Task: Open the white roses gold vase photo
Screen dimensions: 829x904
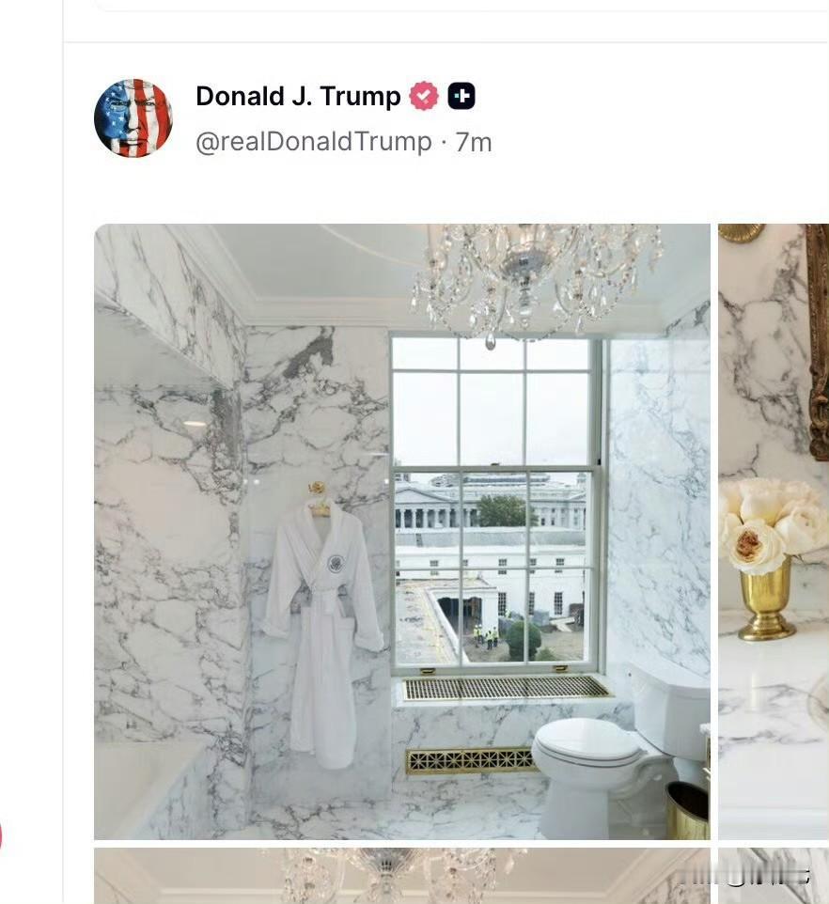Action: 774,532
